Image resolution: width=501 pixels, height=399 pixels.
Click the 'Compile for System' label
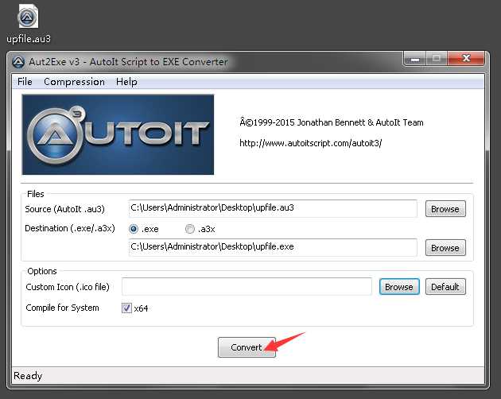62,308
